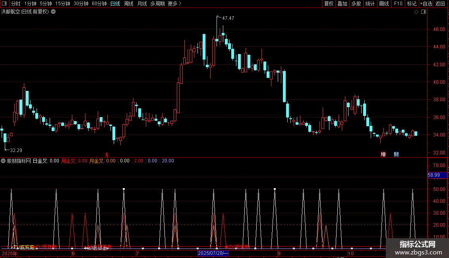Click the 日金叉: 0.00 value label

tap(46, 161)
